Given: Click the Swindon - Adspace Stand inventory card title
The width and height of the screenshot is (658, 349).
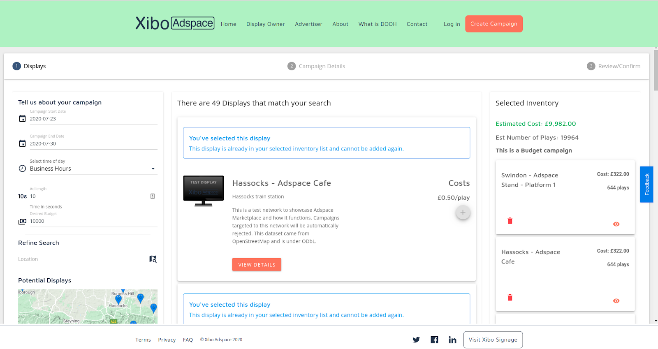Looking at the screenshot, I should click(x=530, y=180).
